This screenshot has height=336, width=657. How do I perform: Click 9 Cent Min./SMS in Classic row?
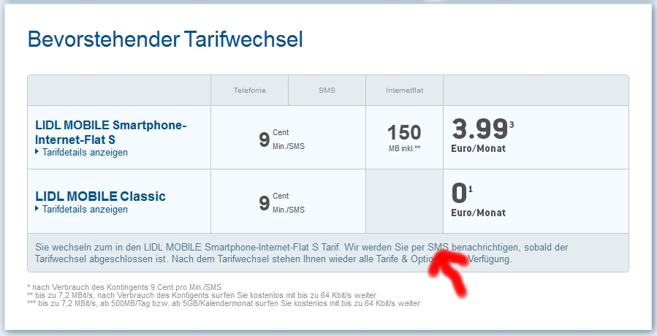pyautogui.click(x=281, y=203)
